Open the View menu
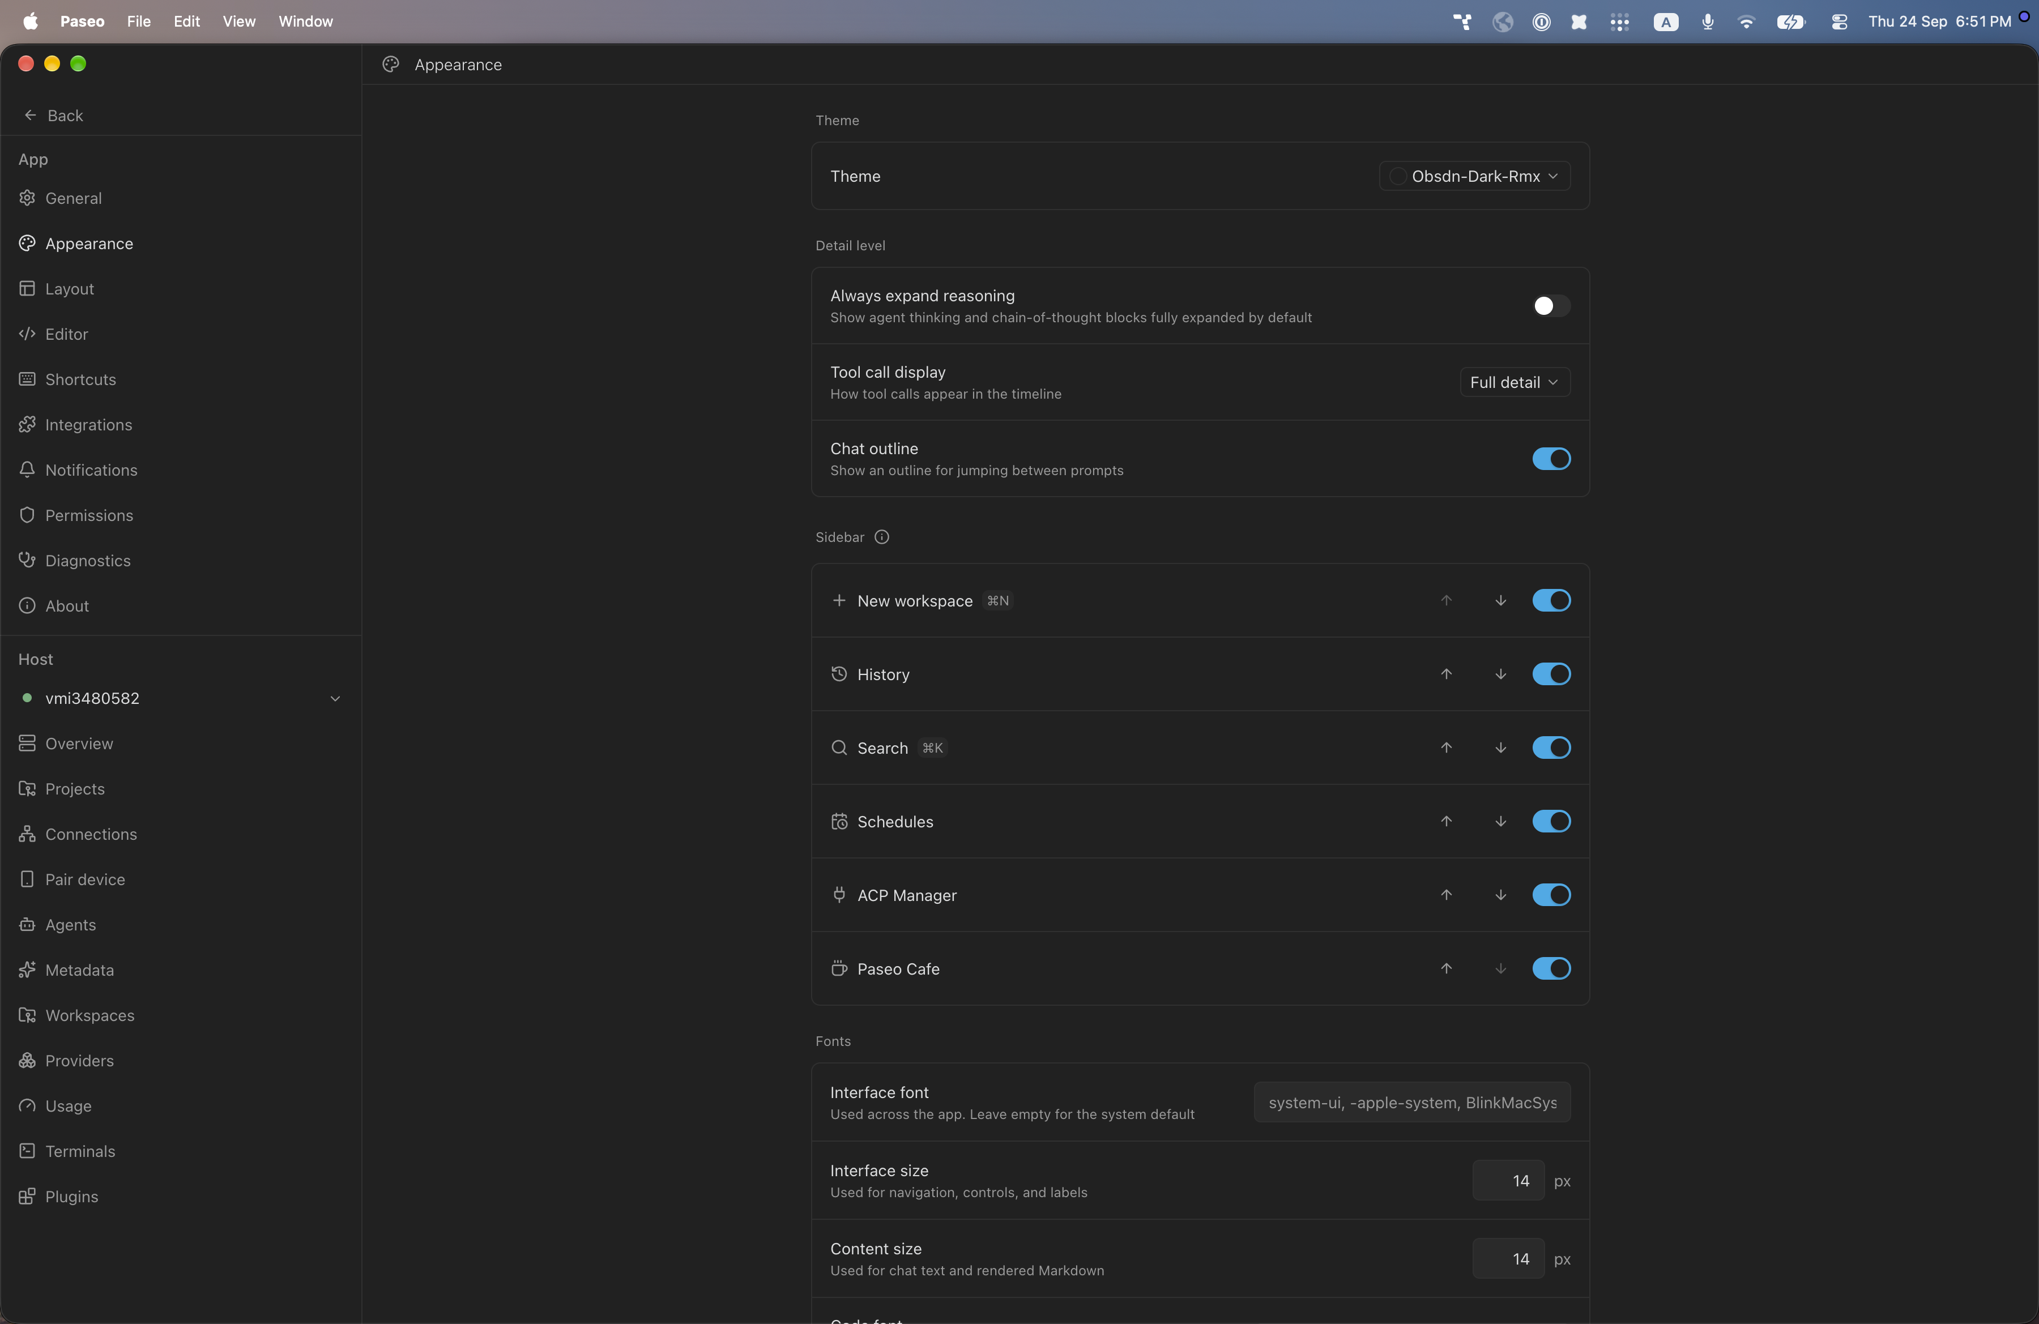Screen dimensions: 2039x1324 tap(239, 22)
